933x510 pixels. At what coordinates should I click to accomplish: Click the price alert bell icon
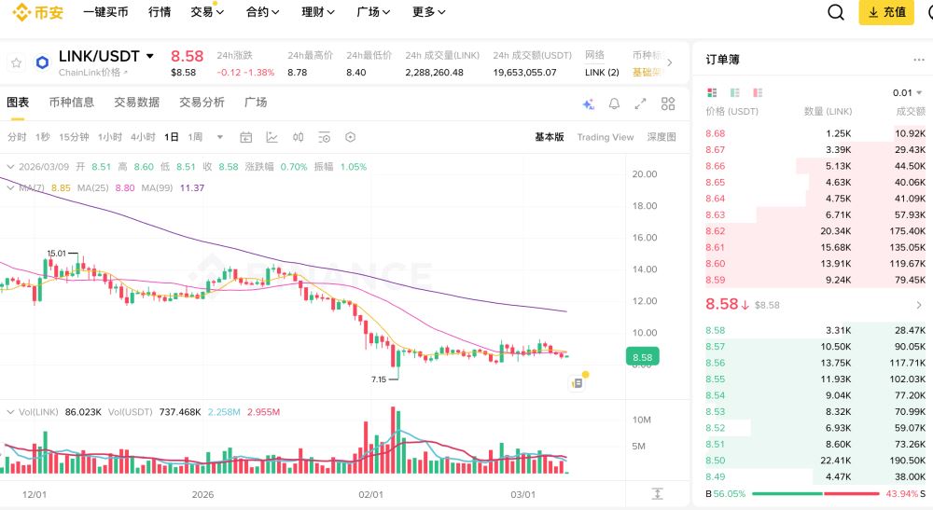(614, 104)
